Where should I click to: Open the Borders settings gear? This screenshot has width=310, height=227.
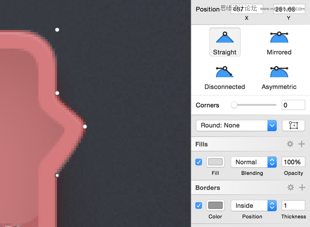point(290,187)
